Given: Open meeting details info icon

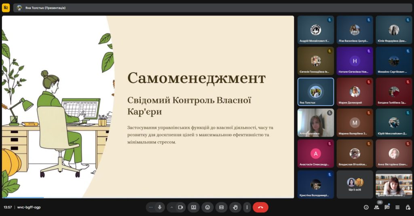Looking at the screenshot, I should (366, 207).
